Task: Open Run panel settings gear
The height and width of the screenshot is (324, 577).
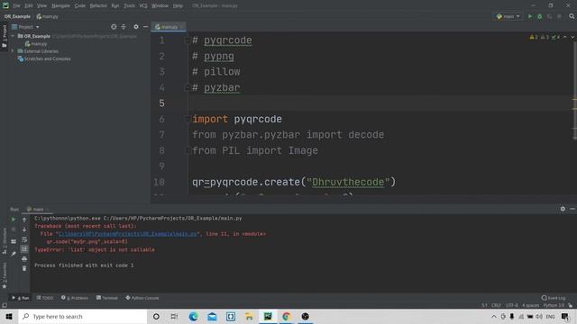Action: (x=563, y=209)
